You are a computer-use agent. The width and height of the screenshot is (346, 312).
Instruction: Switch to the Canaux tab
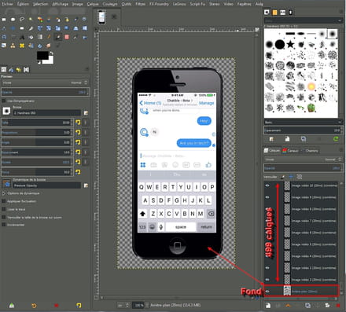pyautogui.click(x=290, y=151)
